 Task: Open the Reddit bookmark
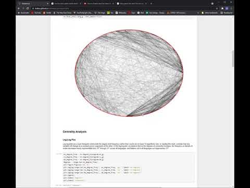(47, 13)
